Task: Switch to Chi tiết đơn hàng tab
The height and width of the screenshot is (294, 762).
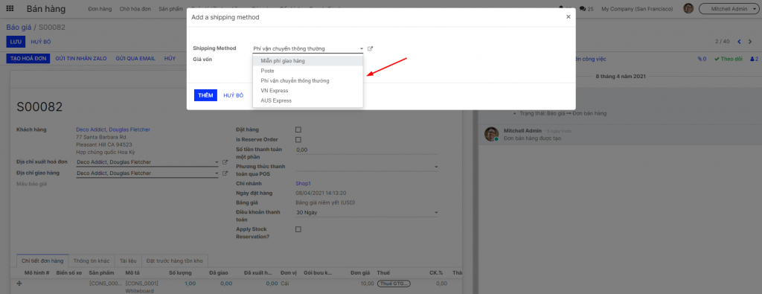Action: [x=42, y=261]
